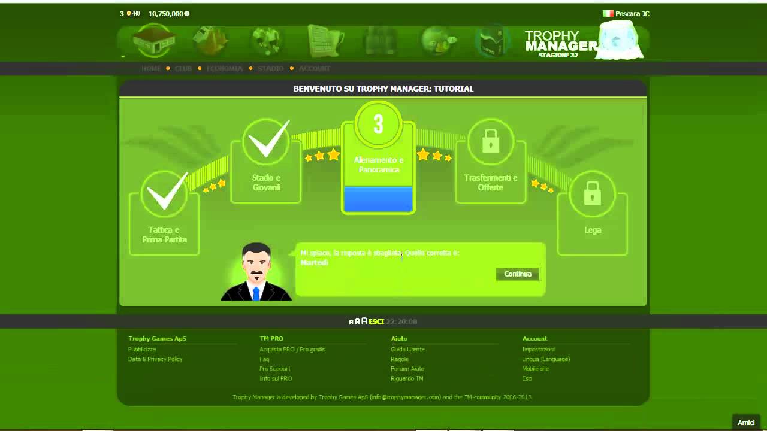Open the Faq footer link
This screenshot has width=767, height=431.
[264, 359]
